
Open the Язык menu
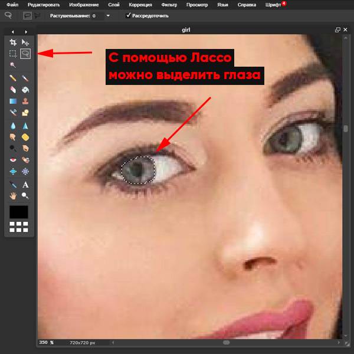222,5
